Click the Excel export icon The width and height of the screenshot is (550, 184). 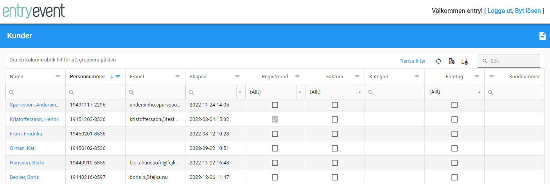point(451,61)
